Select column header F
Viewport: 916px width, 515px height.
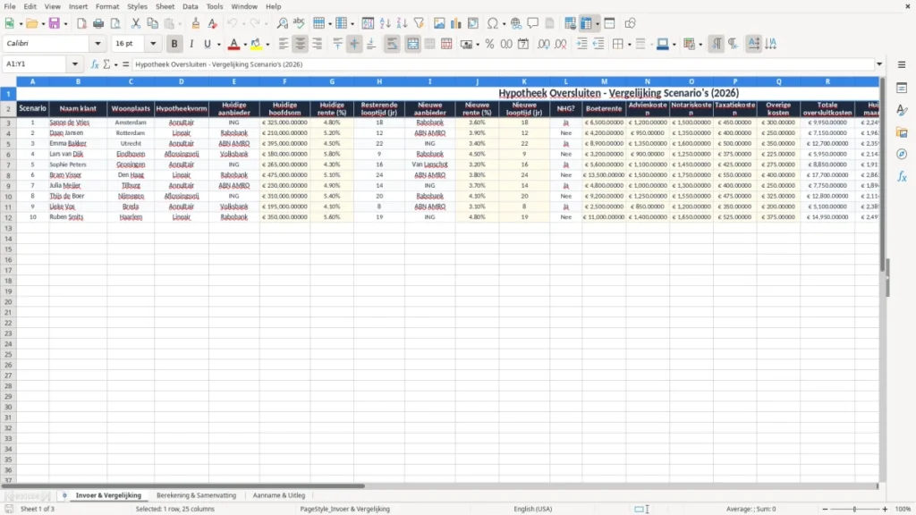coord(284,81)
